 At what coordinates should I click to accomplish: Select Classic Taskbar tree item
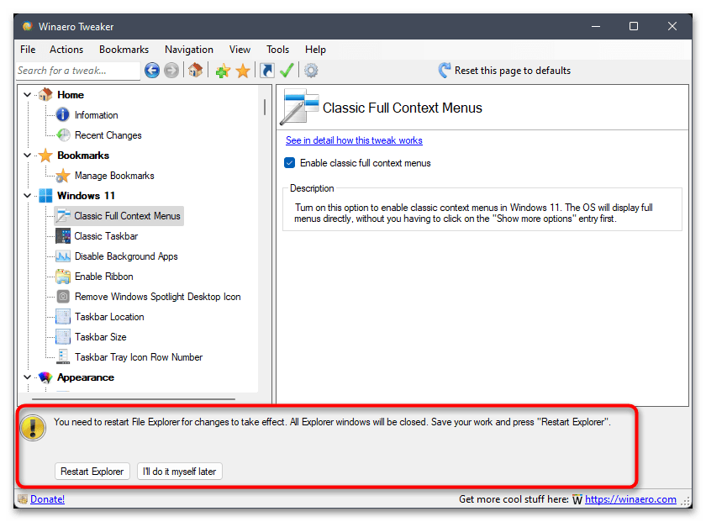click(106, 236)
